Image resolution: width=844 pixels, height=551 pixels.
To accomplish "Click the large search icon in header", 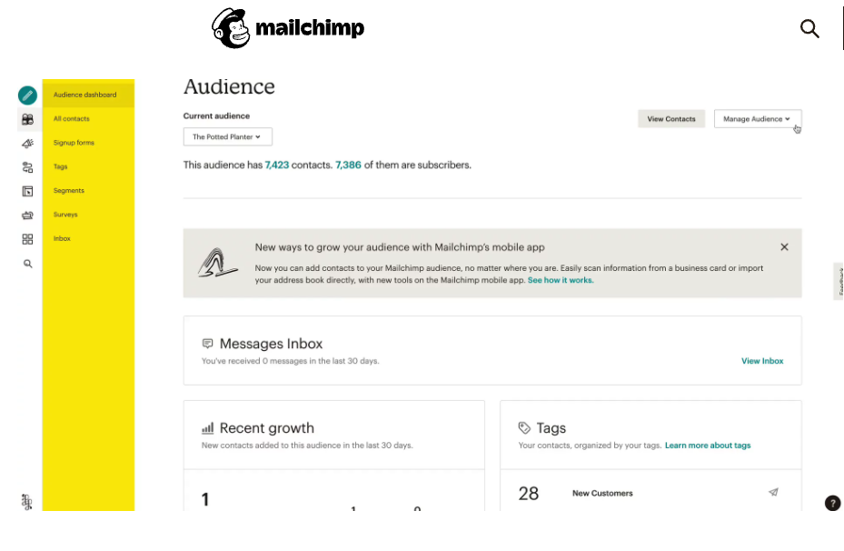I will click(809, 28).
